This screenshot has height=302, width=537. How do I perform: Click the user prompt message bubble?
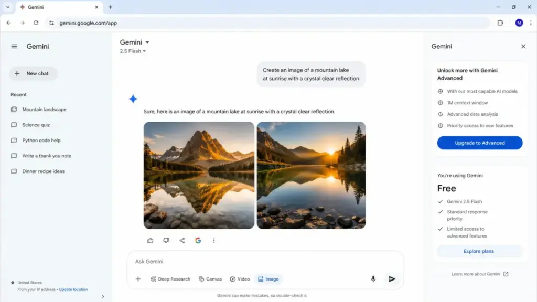tap(311, 74)
